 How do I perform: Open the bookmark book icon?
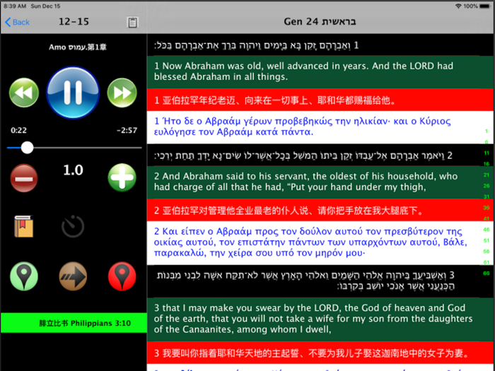(x=23, y=226)
